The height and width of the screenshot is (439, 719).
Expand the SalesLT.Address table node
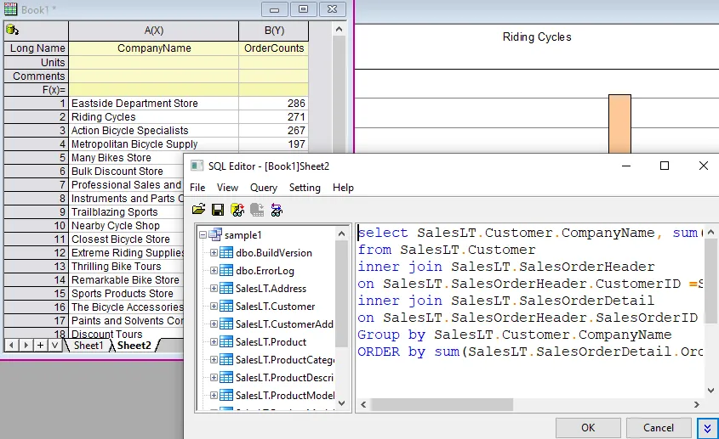[214, 289]
